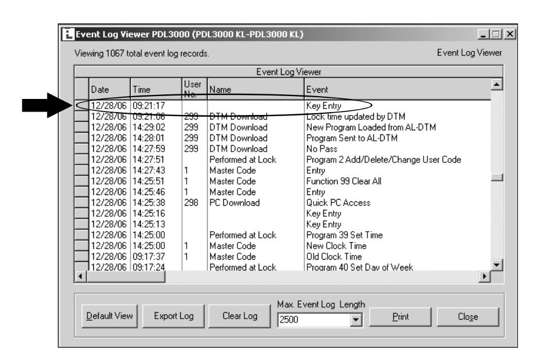
Task: Click the 14:27:43 Master Code name cell
Action: pos(232,170)
